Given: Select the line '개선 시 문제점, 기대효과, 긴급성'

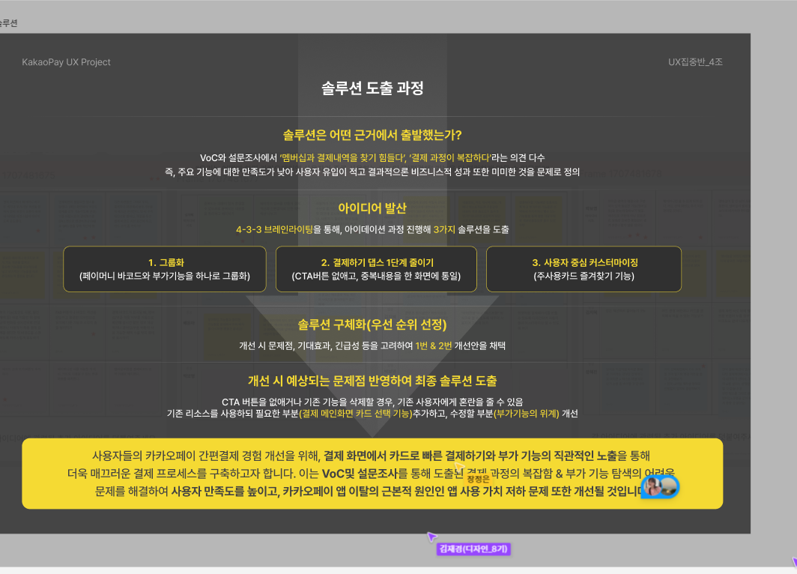Looking at the screenshot, I should (372, 345).
